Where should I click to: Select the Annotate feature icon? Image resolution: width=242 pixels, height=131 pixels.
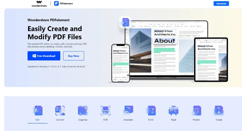(x=128, y=111)
